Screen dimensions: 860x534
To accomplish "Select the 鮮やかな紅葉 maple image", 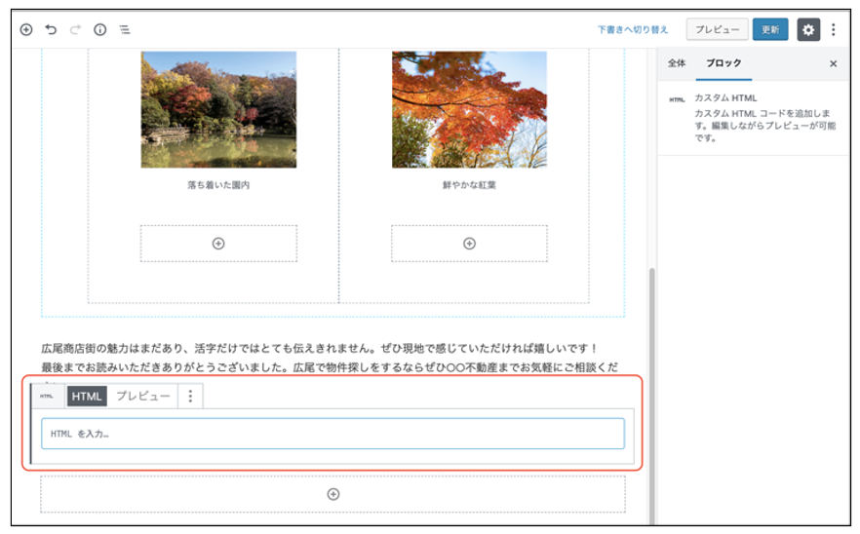I will (469, 109).
